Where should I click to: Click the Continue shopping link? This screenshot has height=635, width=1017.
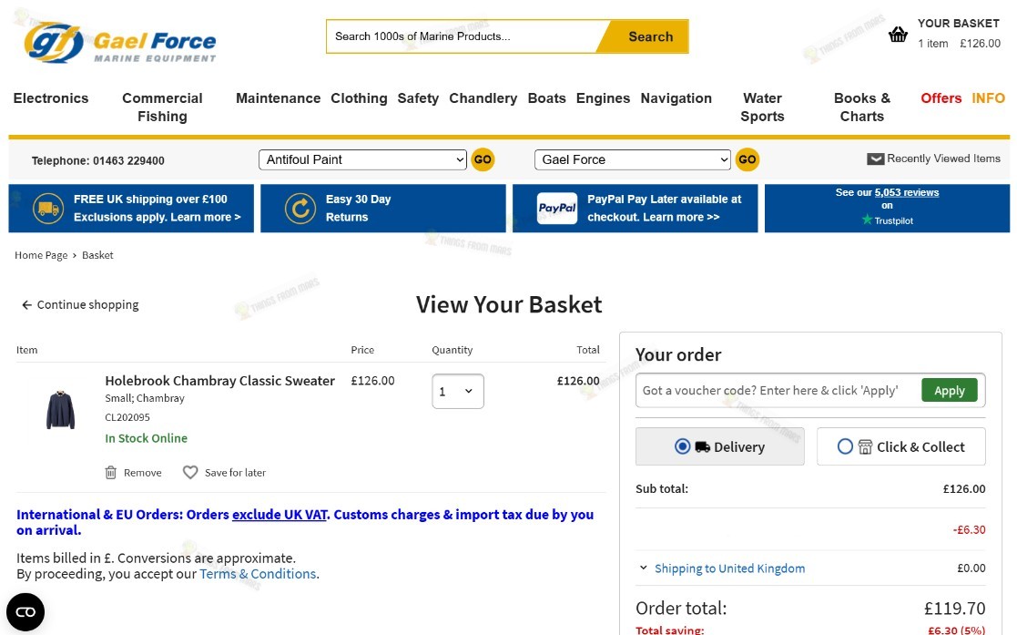coord(87,305)
